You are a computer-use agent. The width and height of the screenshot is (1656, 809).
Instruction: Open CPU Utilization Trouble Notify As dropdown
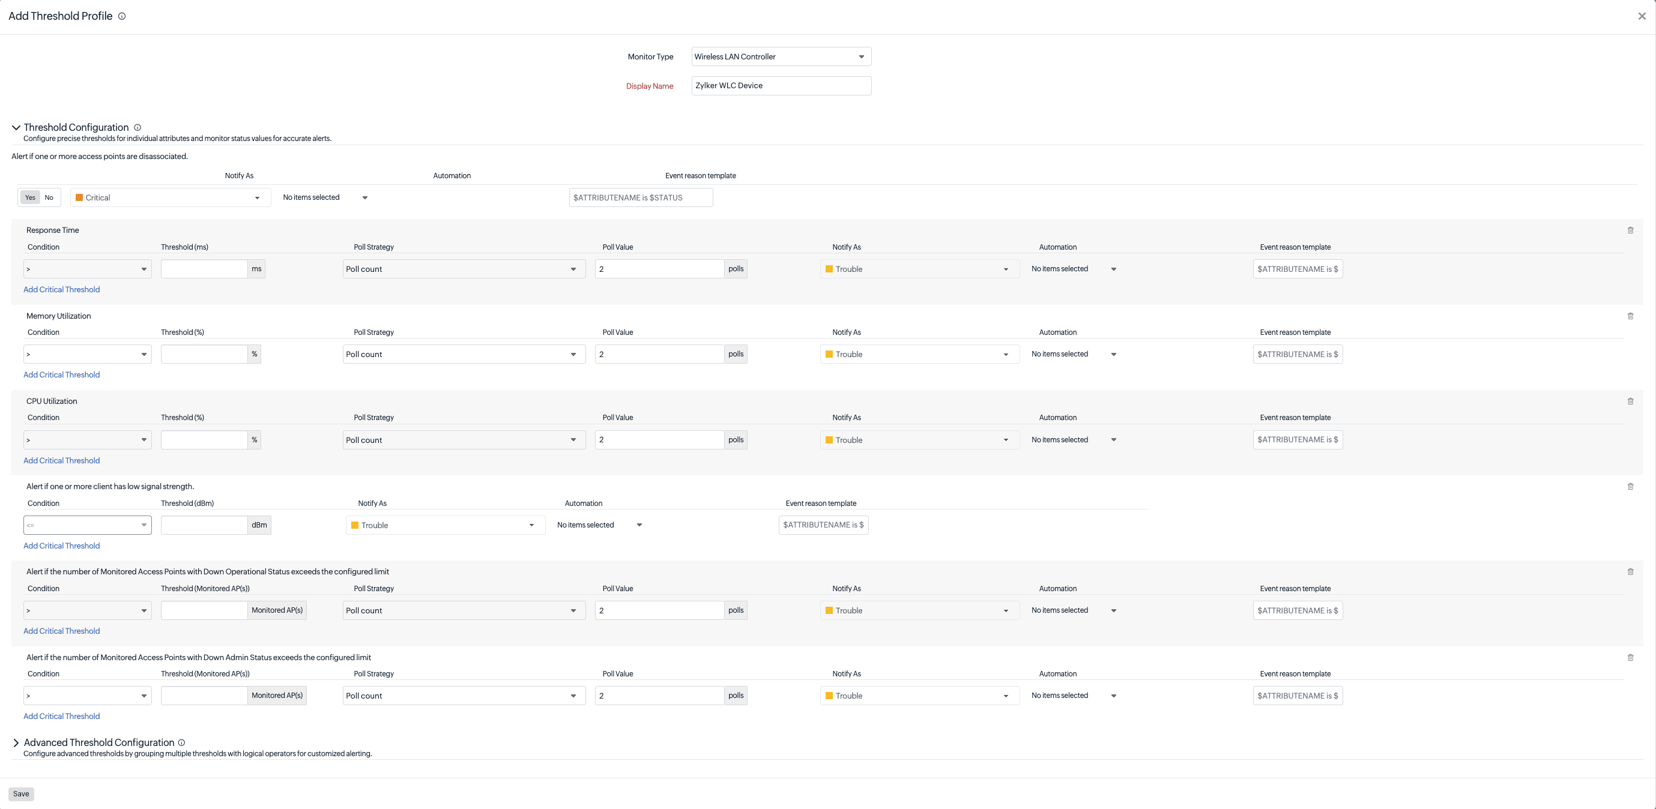pyautogui.click(x=919, y=439)
